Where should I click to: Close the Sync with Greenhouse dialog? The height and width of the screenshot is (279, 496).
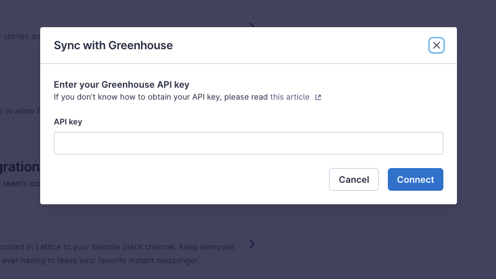point(436,45)
